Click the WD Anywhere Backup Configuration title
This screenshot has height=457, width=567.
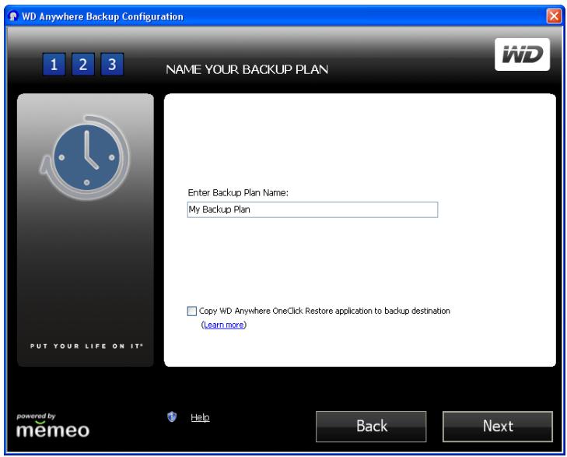103,16
